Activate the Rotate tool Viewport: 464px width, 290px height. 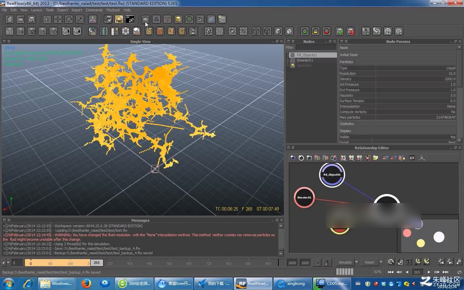click(69, 19)
